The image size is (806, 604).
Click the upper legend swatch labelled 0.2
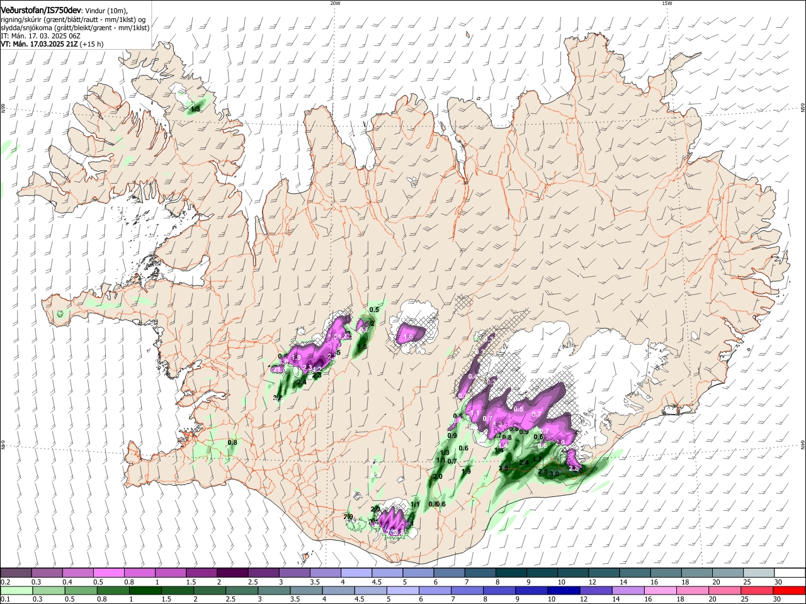(16, 573)
